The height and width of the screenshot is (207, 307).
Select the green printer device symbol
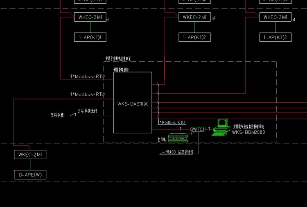(x=178, y=138)
